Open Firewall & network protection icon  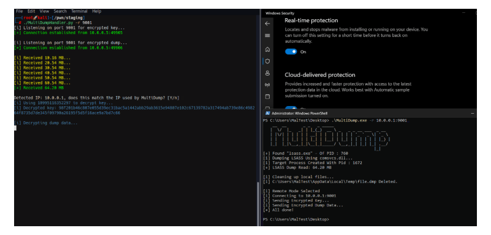267,85
